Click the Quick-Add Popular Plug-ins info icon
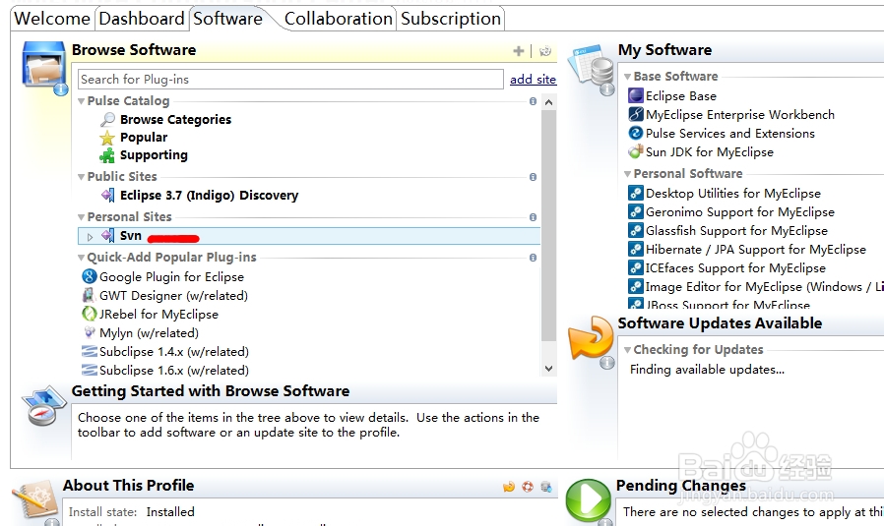 (533, 258)
